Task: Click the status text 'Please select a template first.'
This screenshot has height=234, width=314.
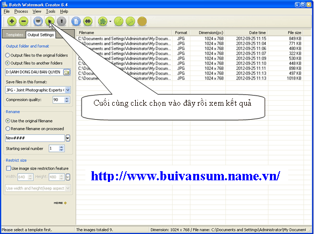Action: (27, 230)
